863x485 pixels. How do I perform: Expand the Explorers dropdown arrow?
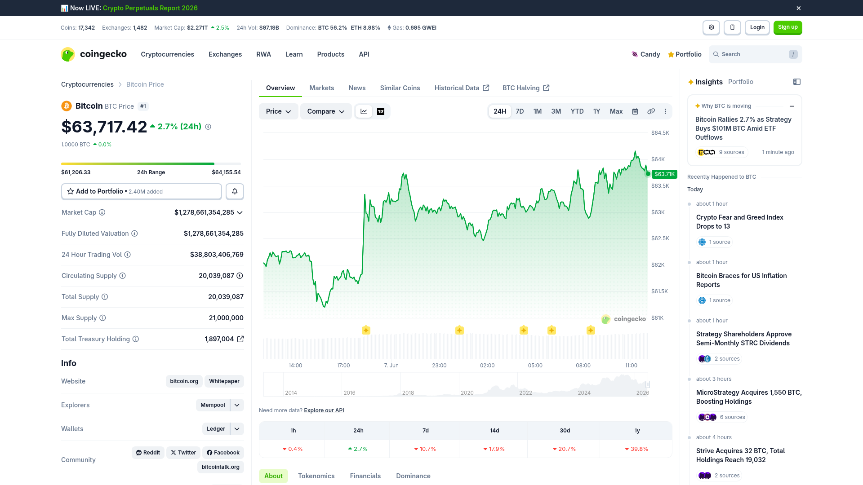click(x=237, y=405)
